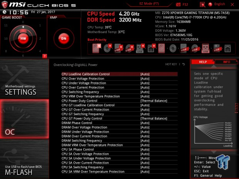Open DRAM Phase Control [Auto] value

(x=145, y=123)
